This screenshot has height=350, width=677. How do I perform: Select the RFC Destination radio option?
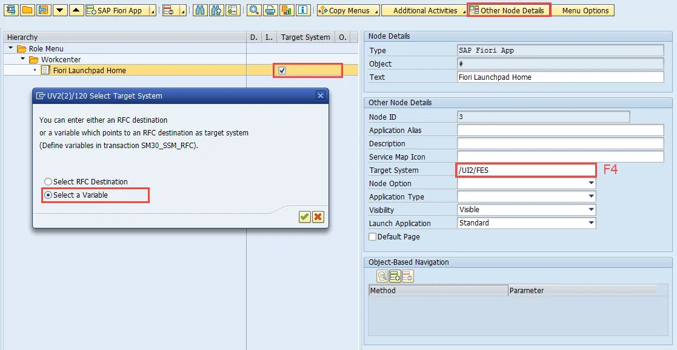(x=48, y=182)
